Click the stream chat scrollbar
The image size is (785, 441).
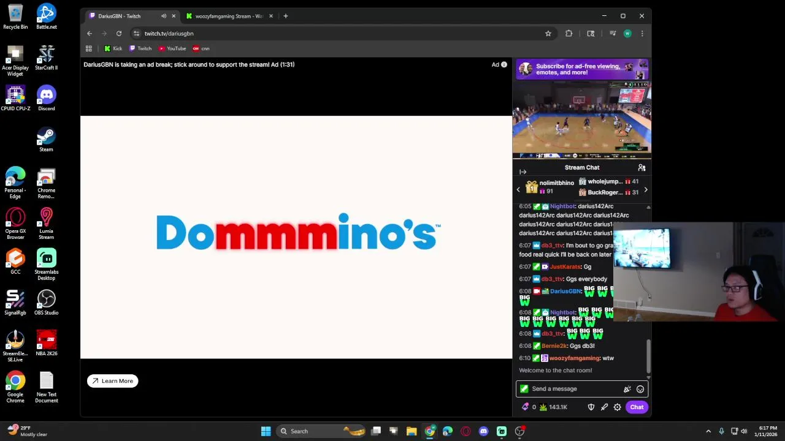pos(648,356)
